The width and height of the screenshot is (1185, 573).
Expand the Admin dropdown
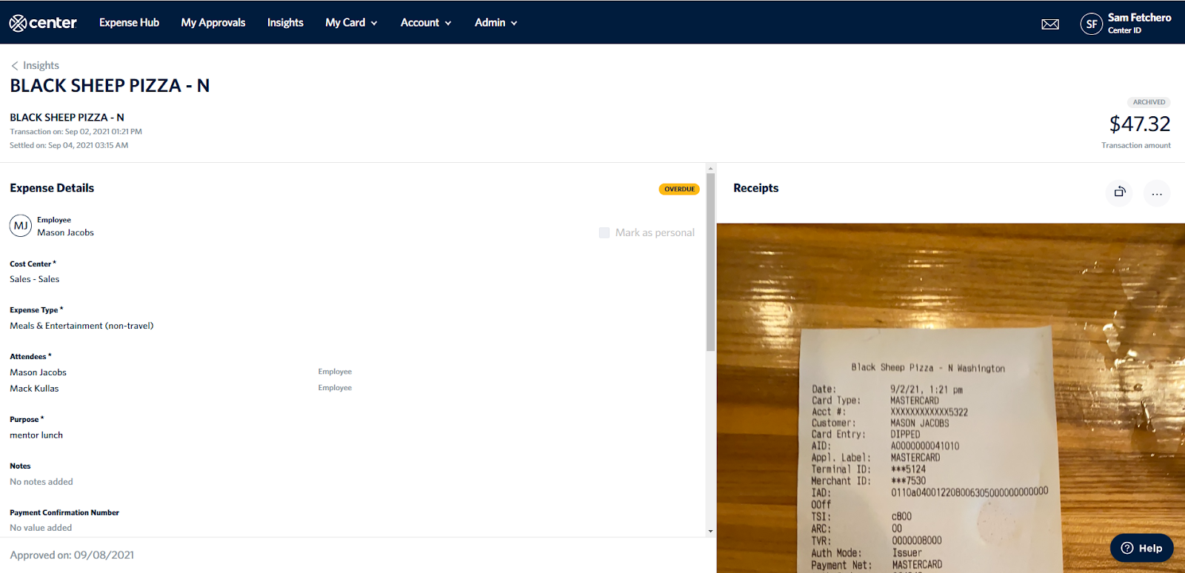point(495,23)
